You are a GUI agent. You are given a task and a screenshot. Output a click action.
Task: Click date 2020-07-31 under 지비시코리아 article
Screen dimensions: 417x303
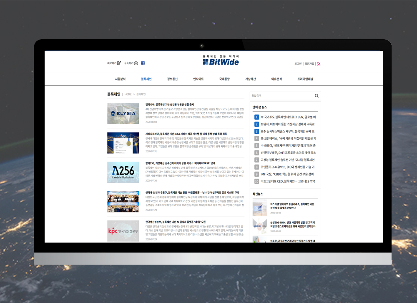(151, 151)
